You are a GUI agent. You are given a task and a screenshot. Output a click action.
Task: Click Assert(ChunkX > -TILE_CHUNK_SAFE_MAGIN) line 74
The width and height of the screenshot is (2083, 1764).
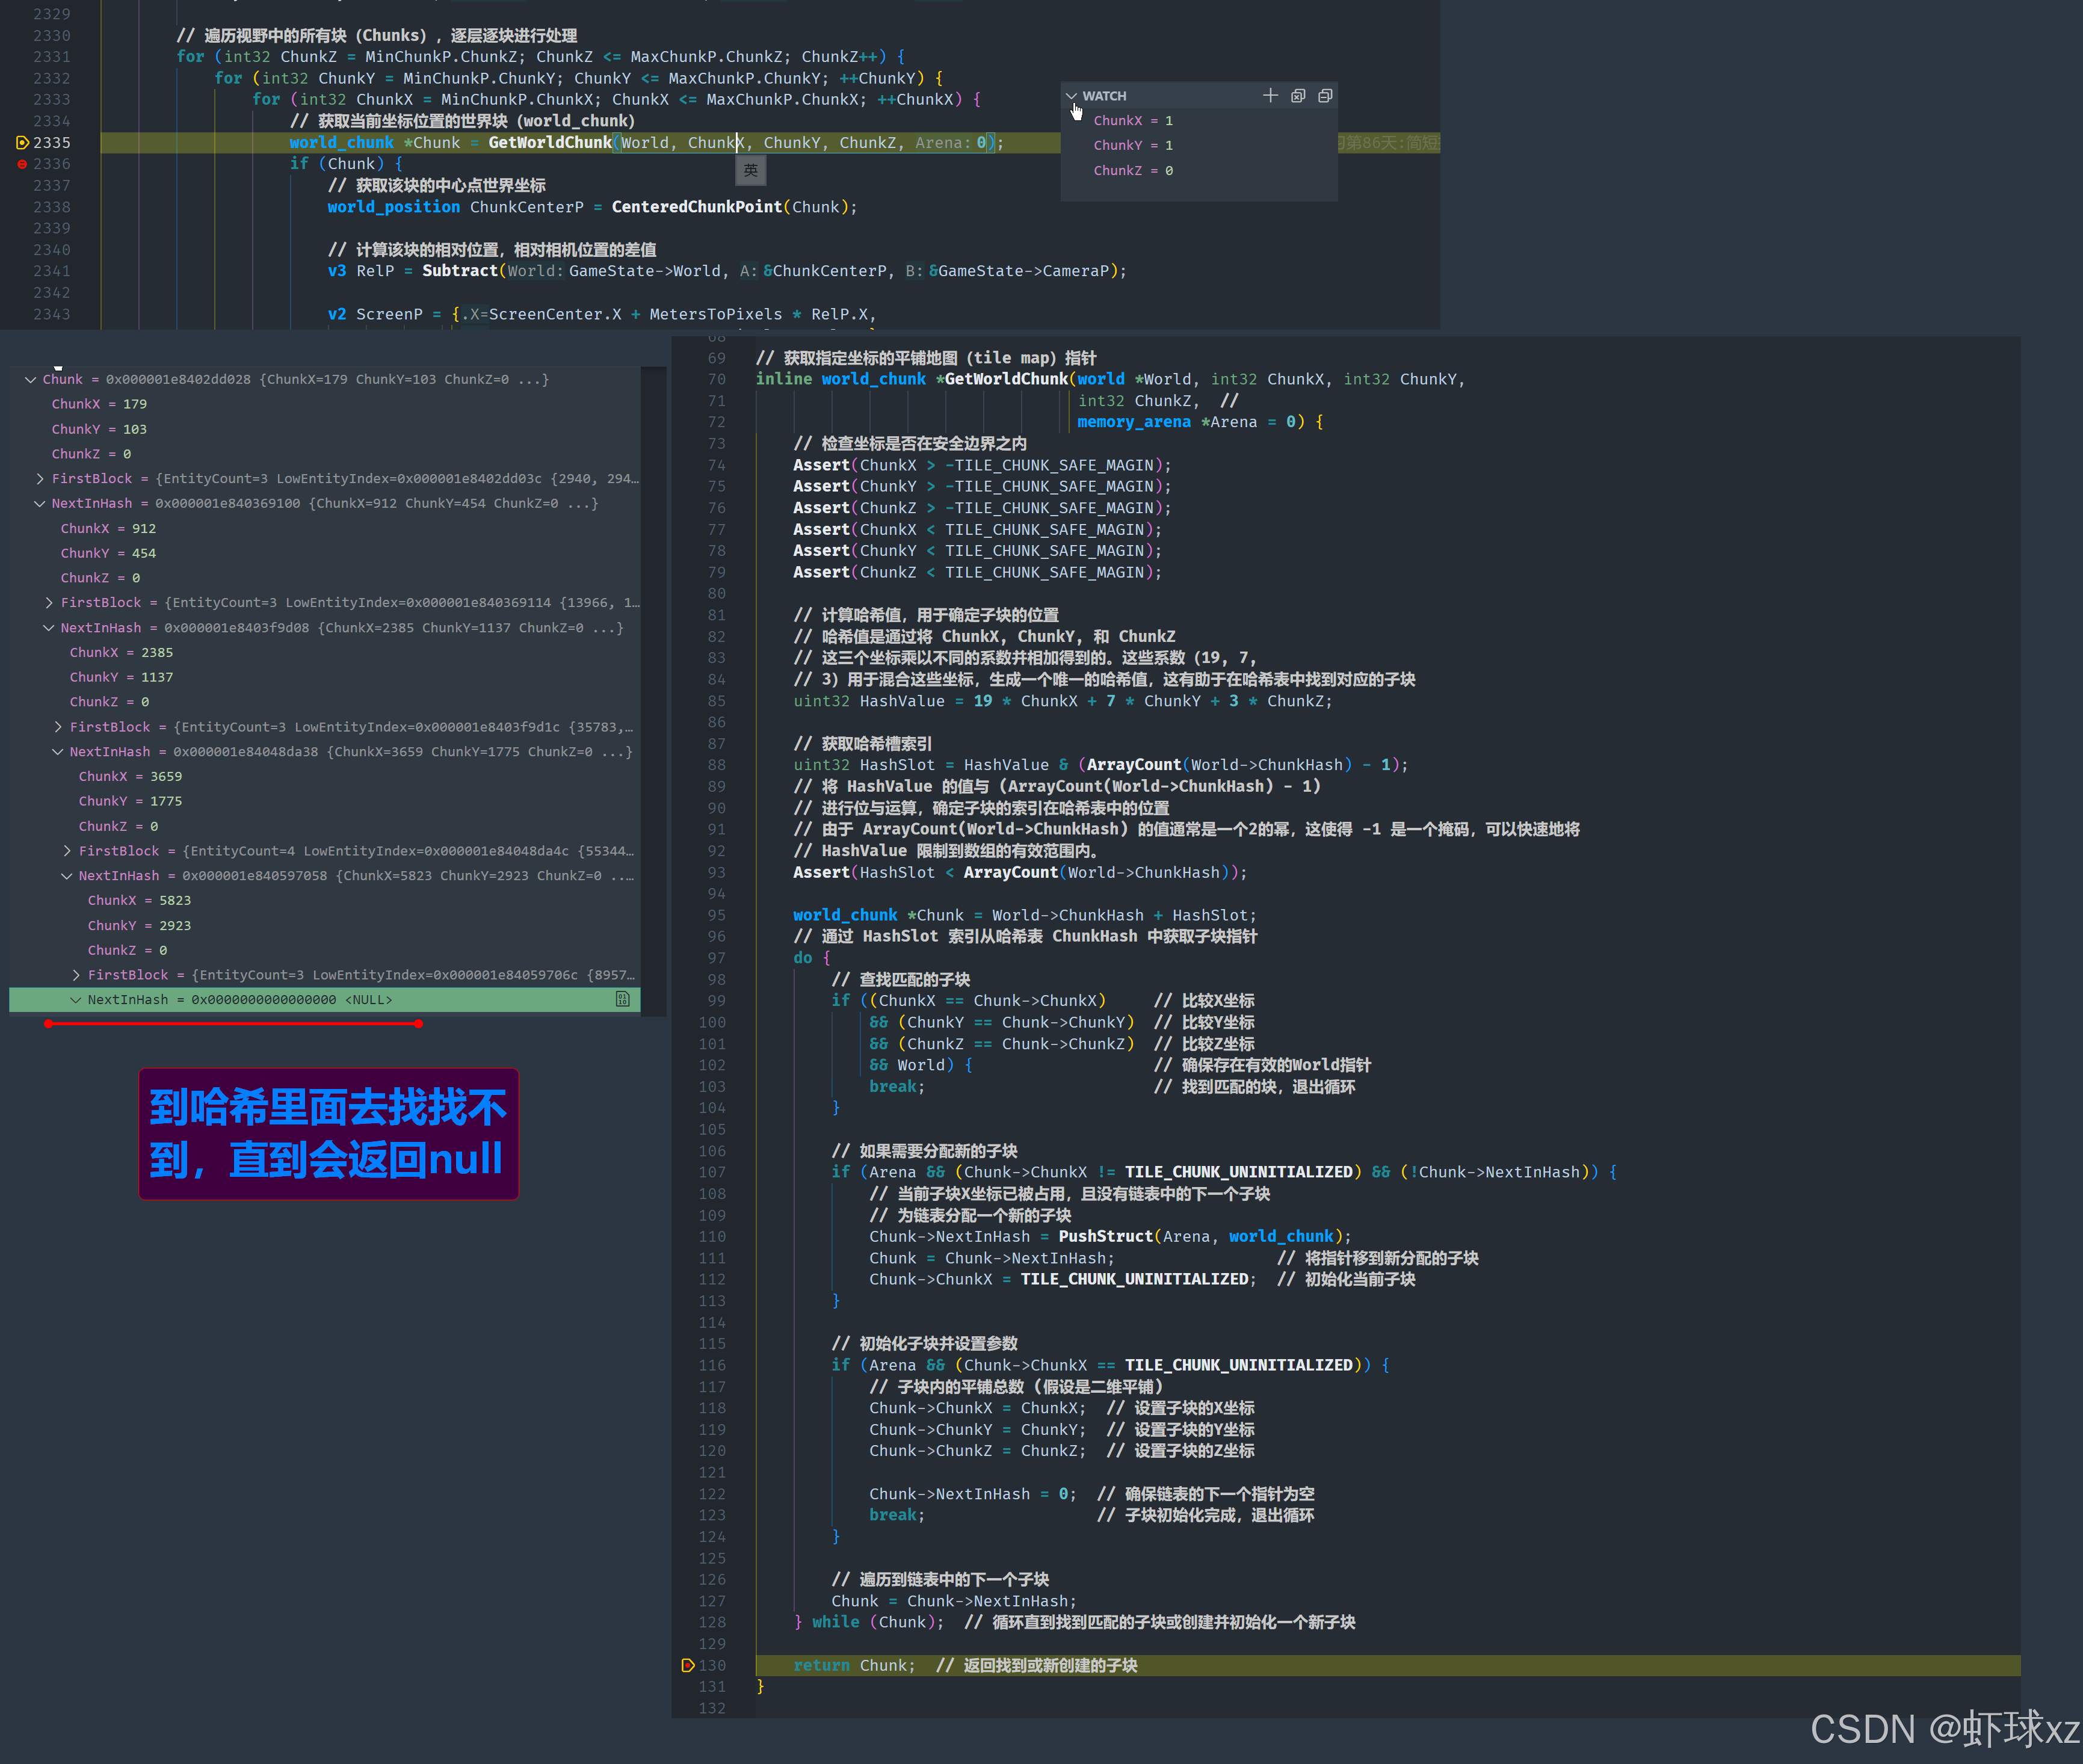pyautogui.click(x=982, y=465)
